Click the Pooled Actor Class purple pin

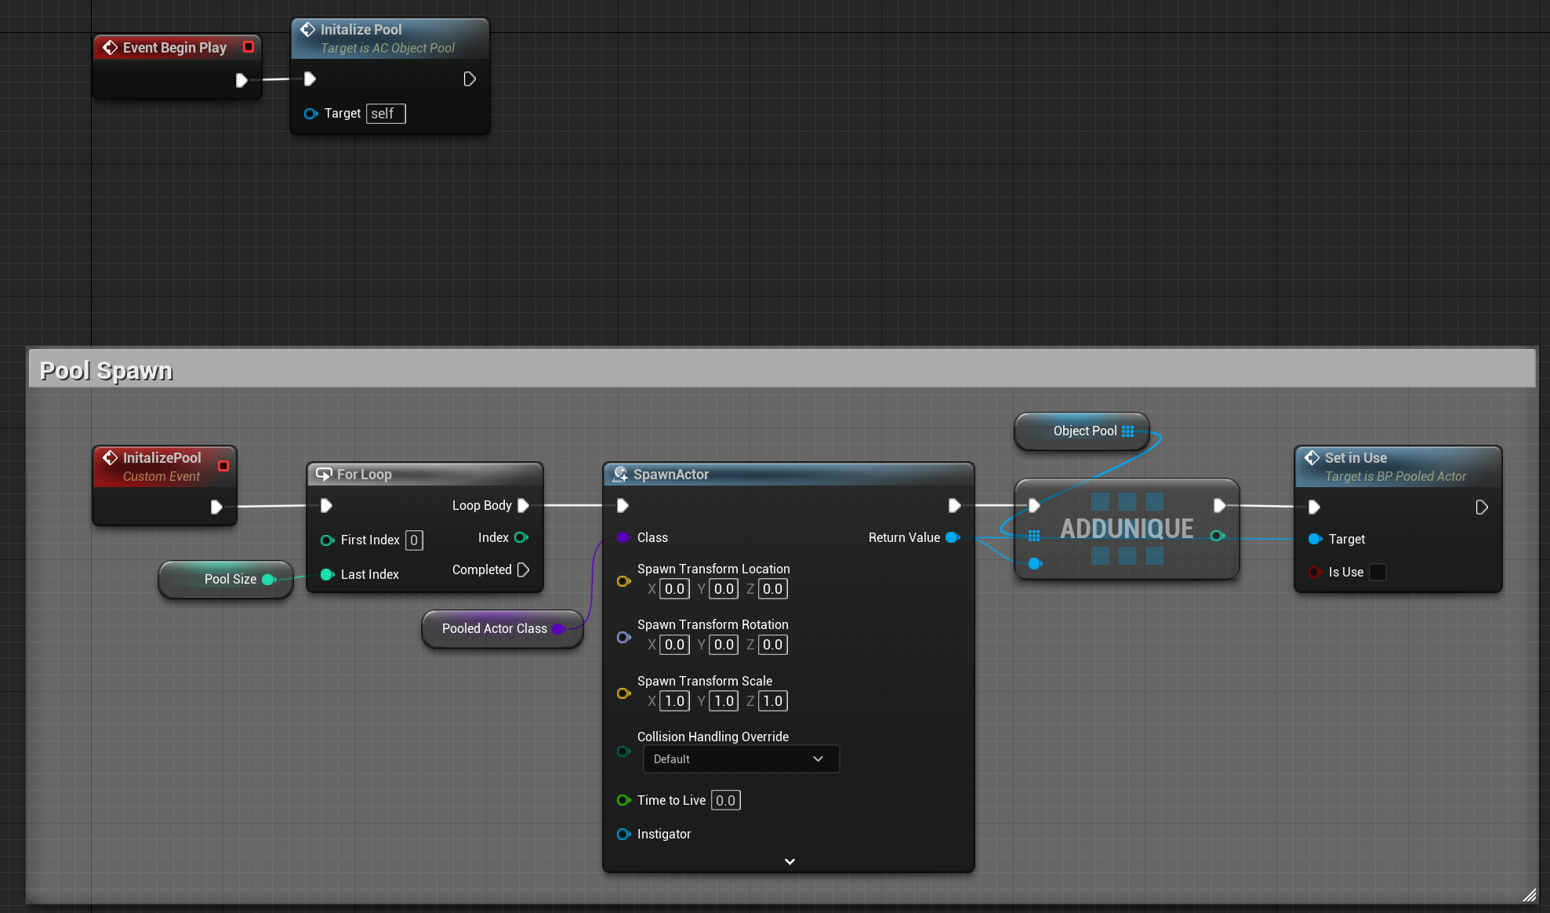click(x=558, y=629)
